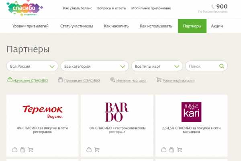This screenshot has width=241, height=161.
Task: Click the gift icon on Теремок card
Action: pos(22,150)
